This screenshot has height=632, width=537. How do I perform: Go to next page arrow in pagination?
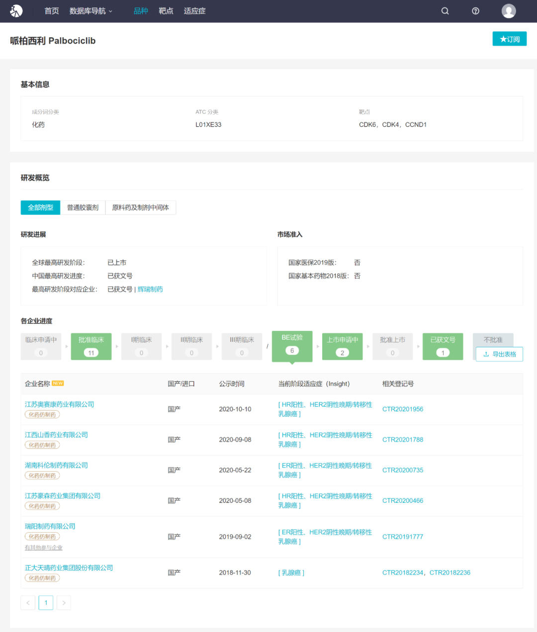pyautogui.click(x=64, y=603)
